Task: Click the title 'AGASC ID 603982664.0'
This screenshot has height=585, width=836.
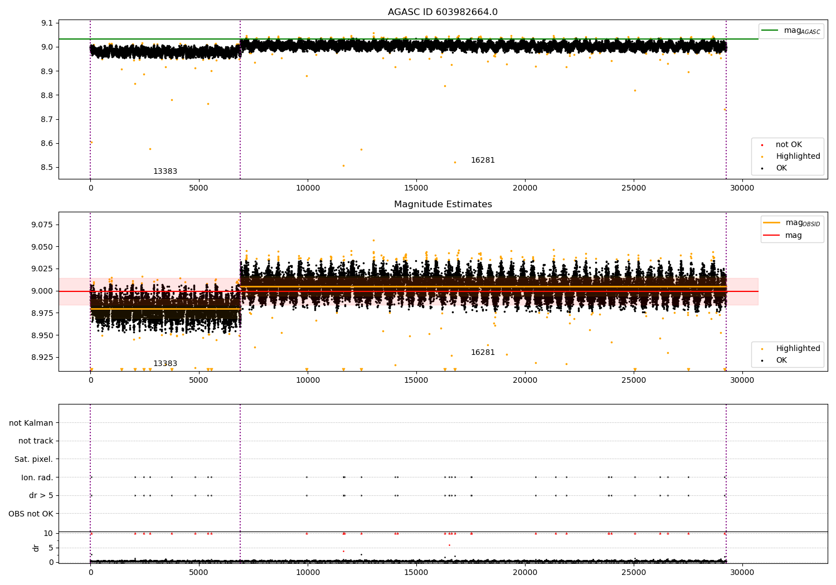Action: [x=443, y=12]
